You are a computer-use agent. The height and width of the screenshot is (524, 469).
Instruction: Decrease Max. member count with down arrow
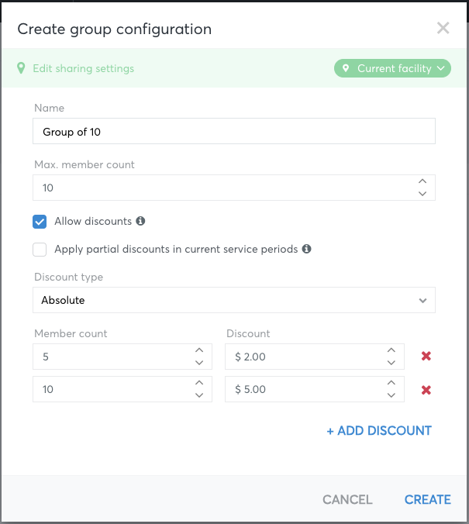coord(422,194)
